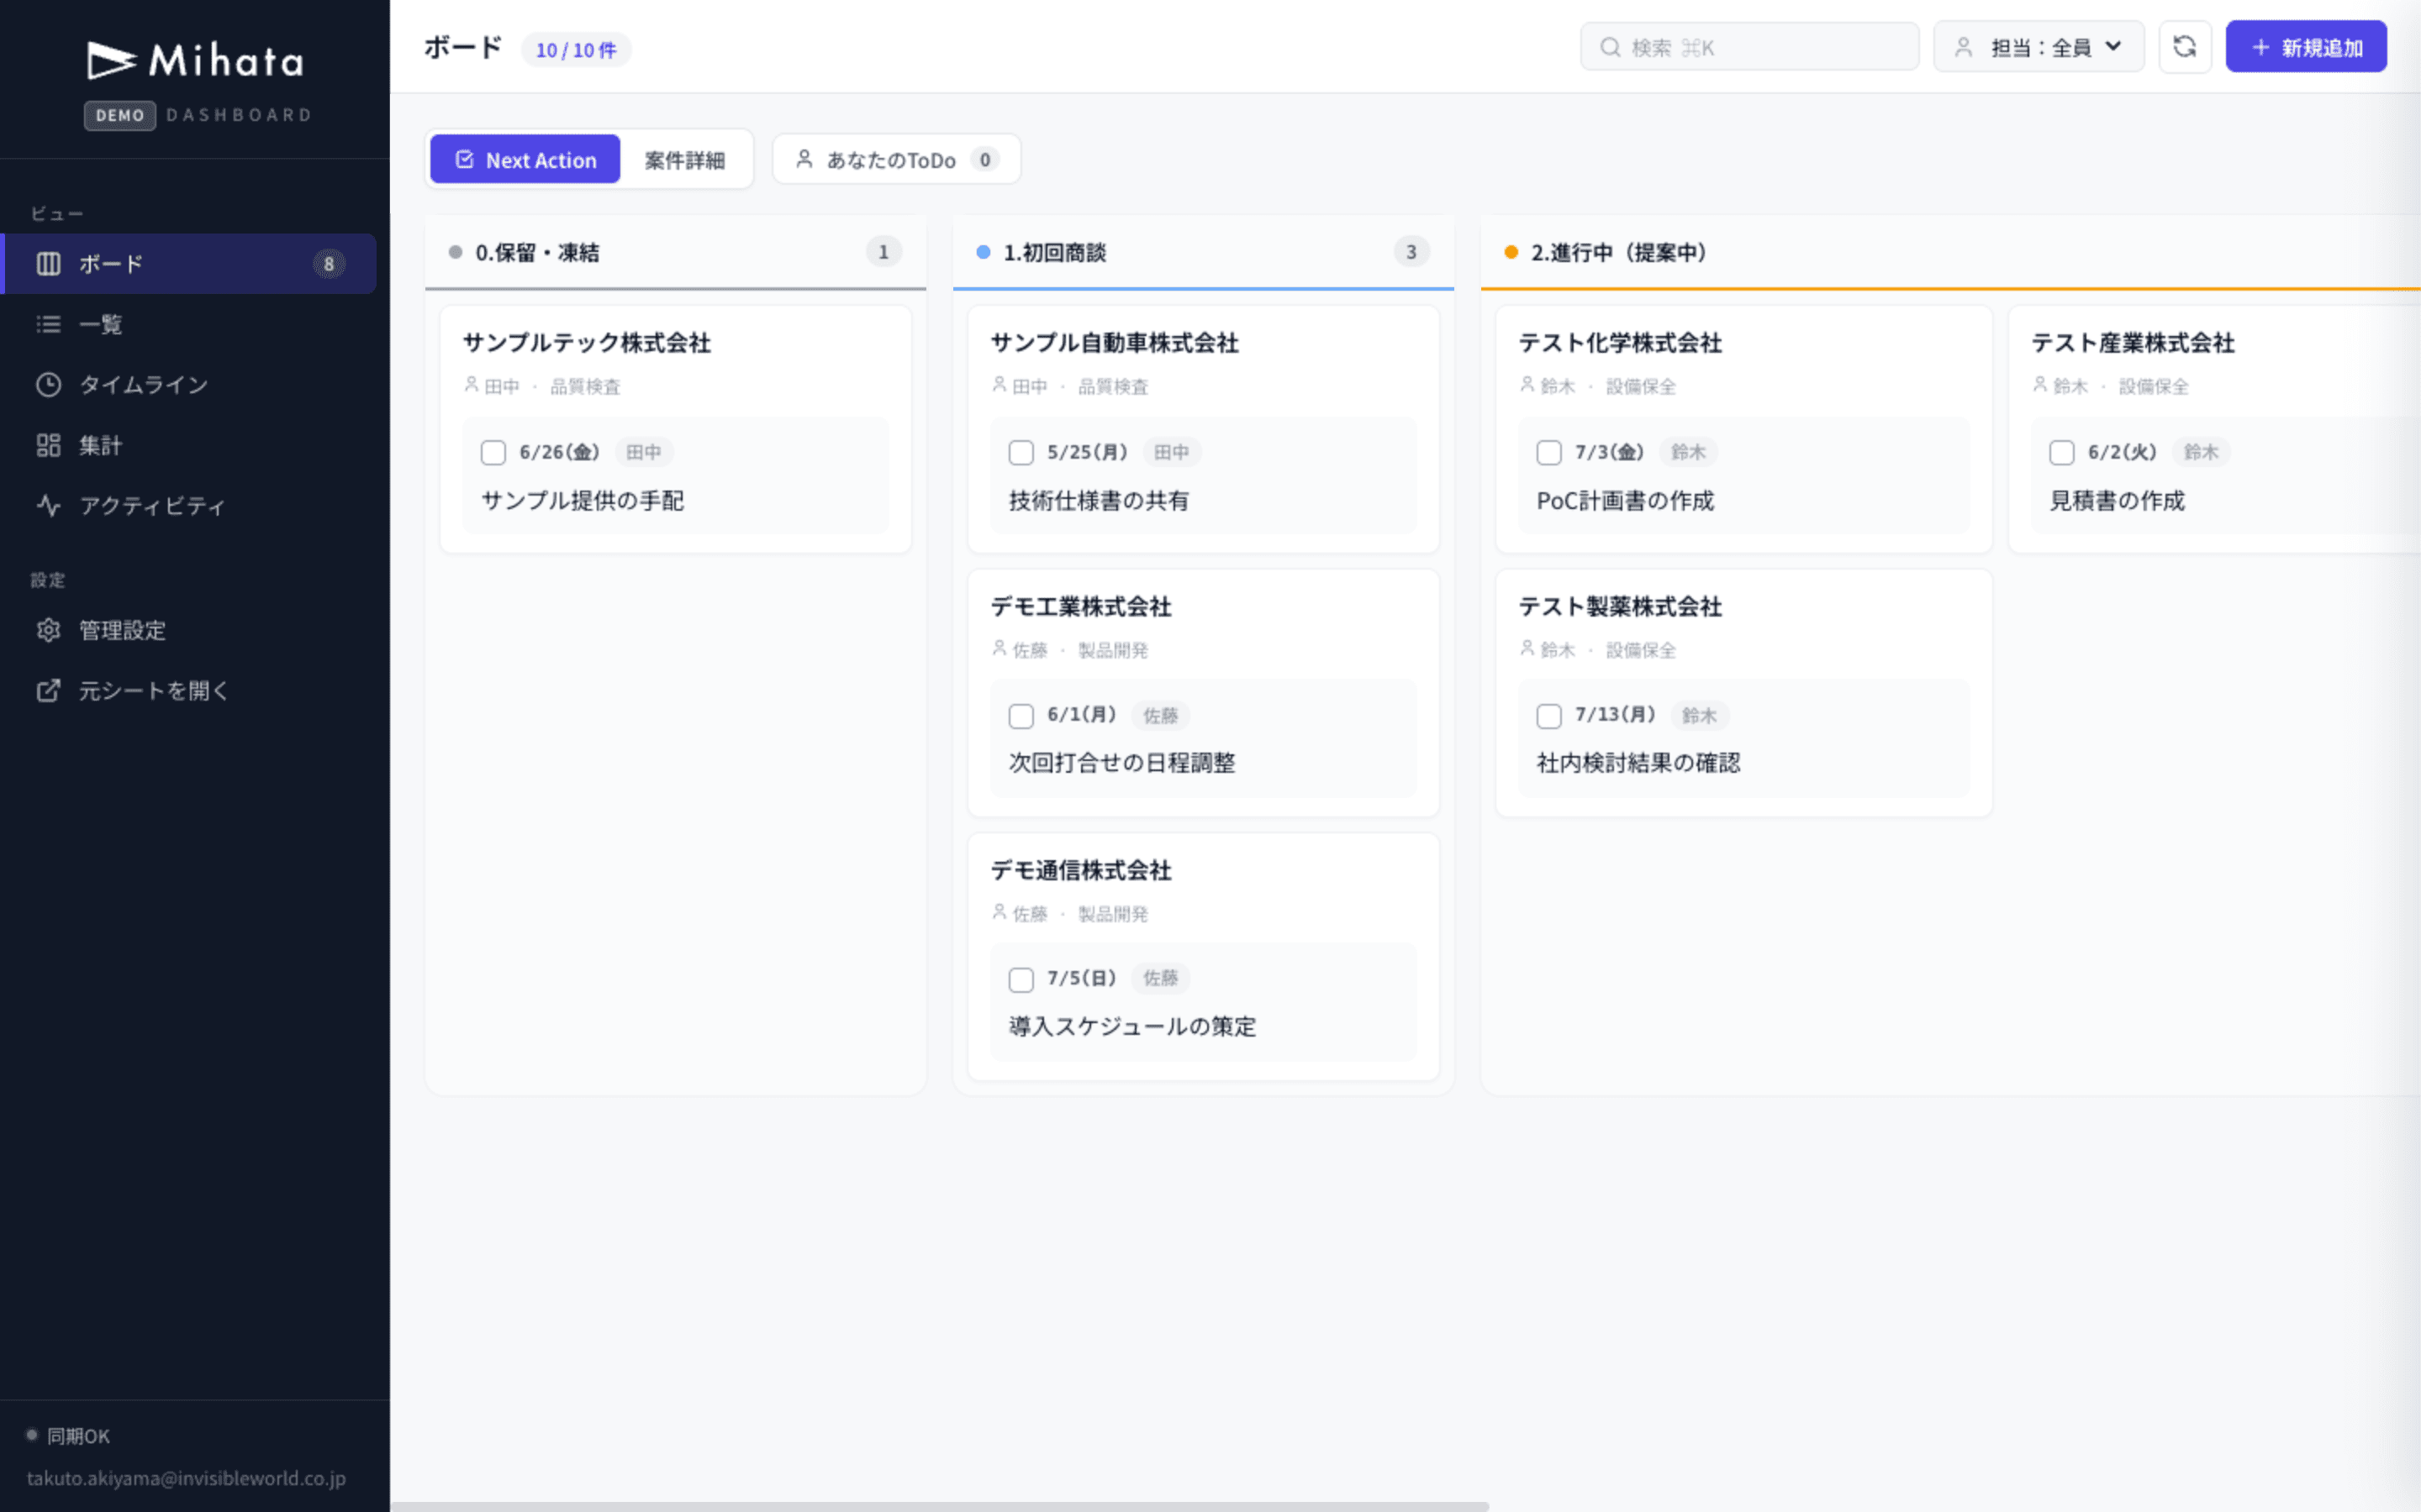Click the count badge 3 on 1.初回商談
2421x1512 pixels.
coord(1411,252)
